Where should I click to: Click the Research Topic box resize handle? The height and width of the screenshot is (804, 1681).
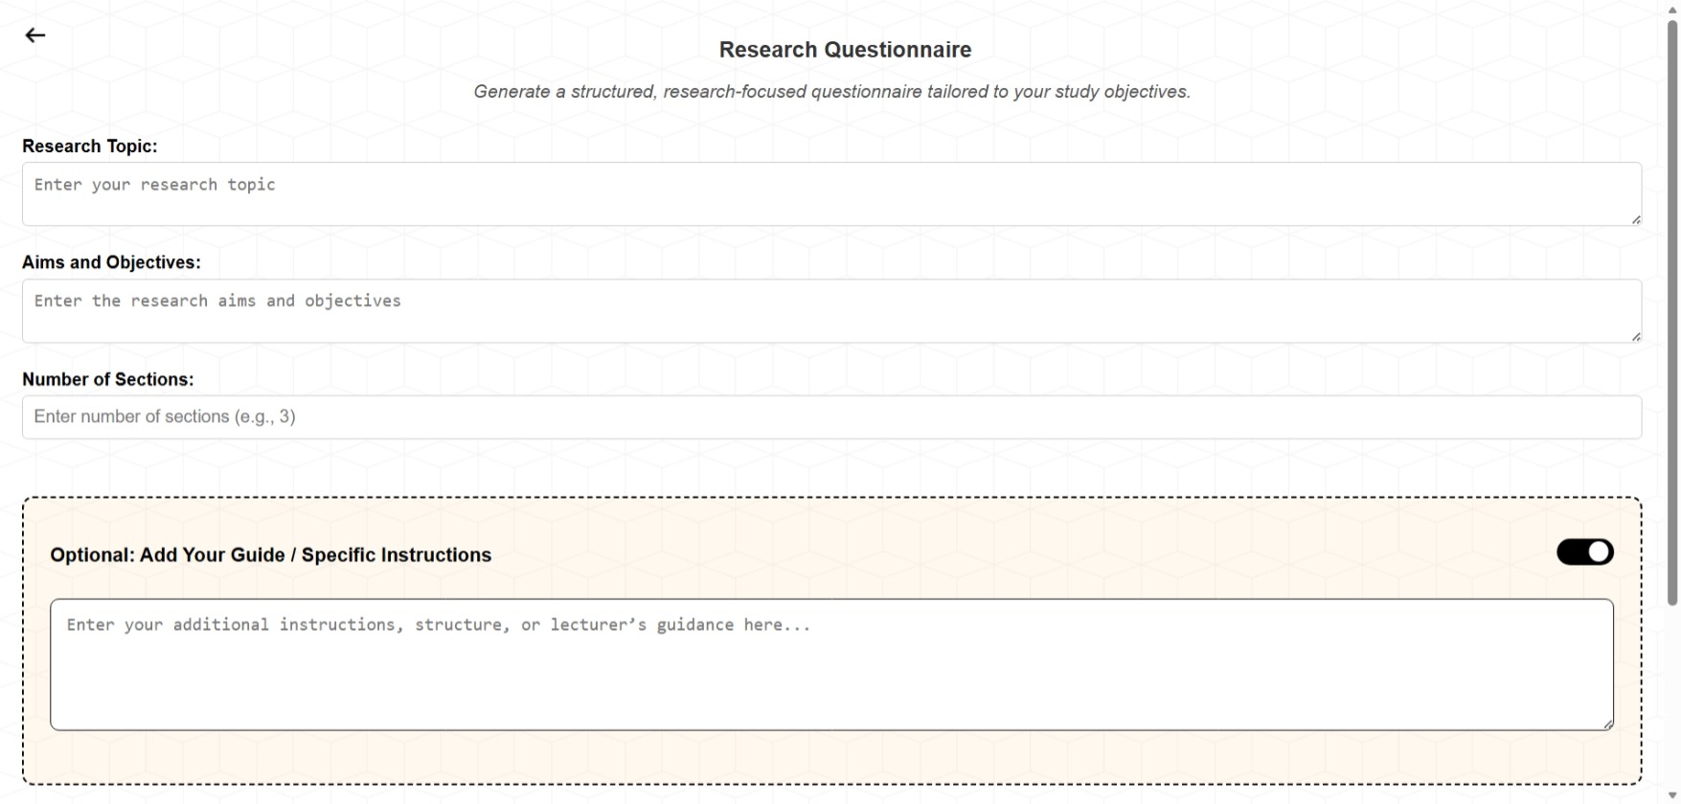1636,220
